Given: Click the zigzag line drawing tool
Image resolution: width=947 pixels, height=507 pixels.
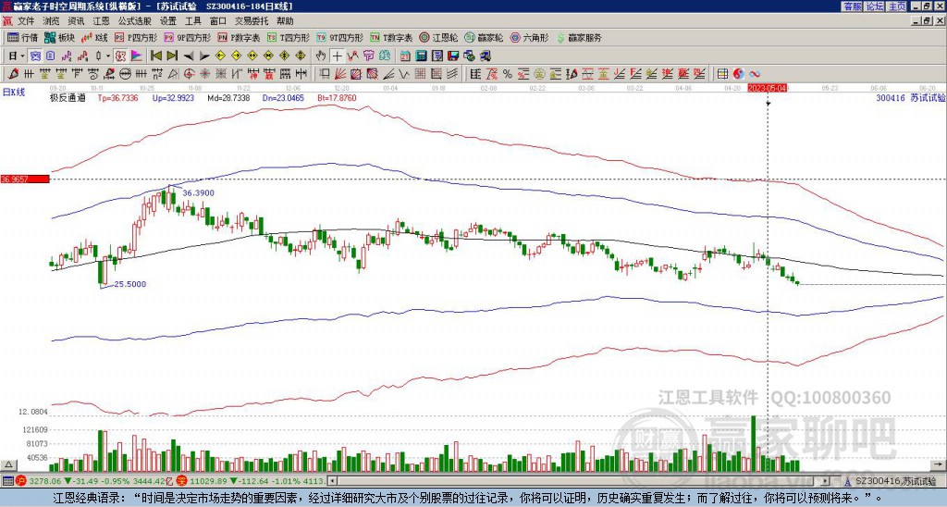Looking at the screenshot, I should [403, 74].
